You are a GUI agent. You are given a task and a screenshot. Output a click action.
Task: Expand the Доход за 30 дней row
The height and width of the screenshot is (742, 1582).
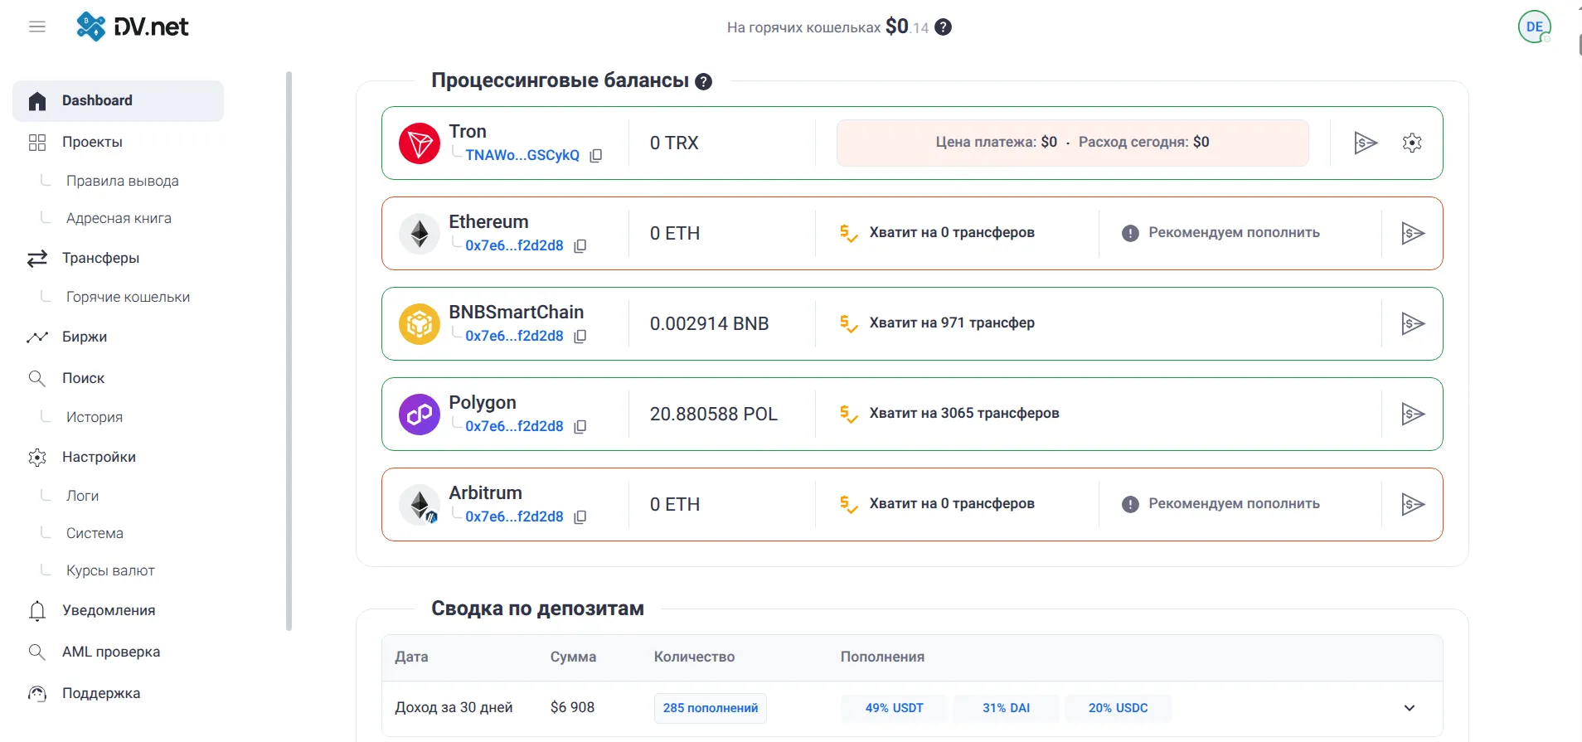click(1409, 708)
